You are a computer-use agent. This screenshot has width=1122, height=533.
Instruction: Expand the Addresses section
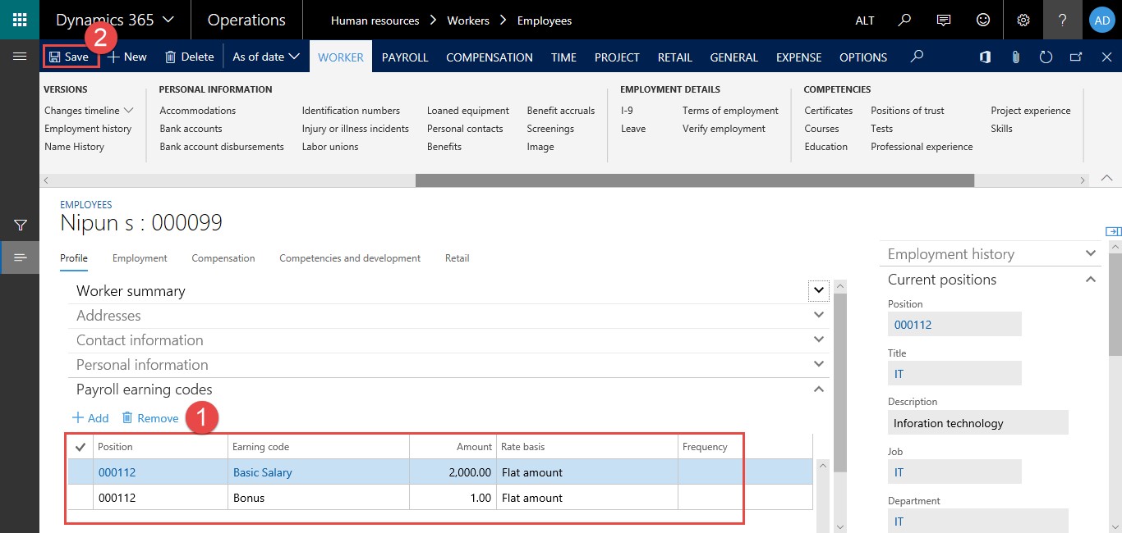click(x=818, y=315)
